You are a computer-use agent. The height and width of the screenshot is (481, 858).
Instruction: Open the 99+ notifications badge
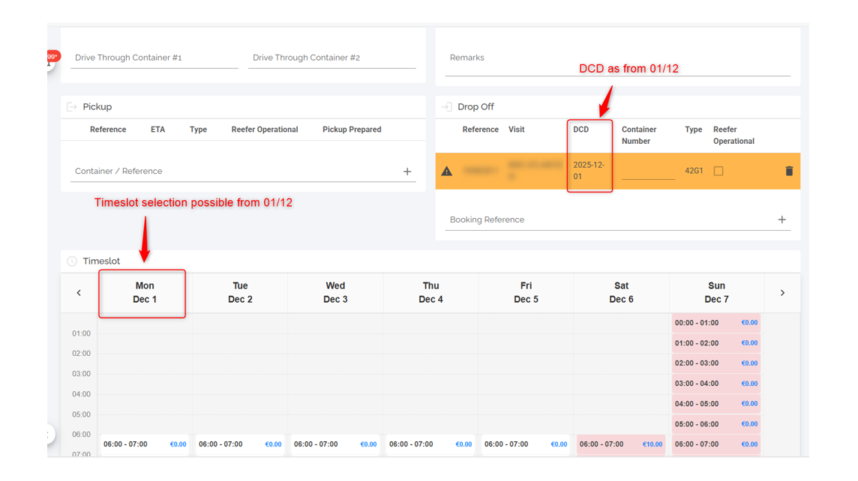(52, 58)
